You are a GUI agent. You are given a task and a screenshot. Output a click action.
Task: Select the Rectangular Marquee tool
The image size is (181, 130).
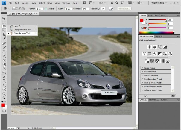pos(4,22)
